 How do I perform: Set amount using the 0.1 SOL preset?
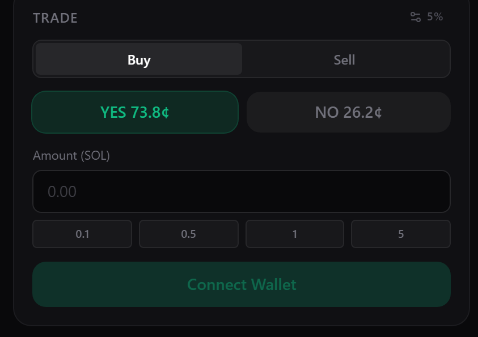tap(82, 233)
